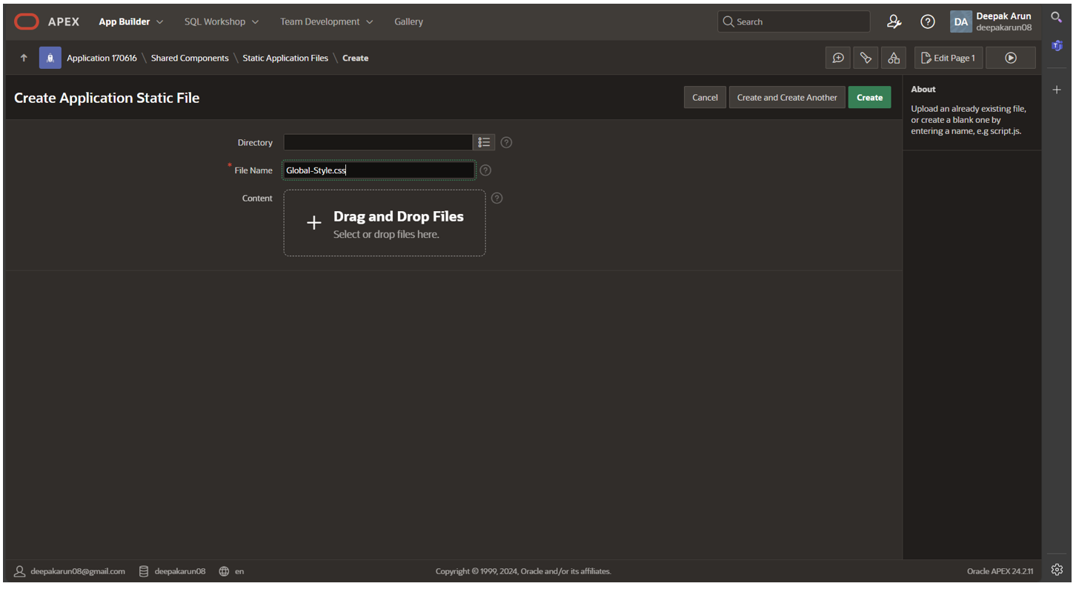Expand the SQL Workshop menu
The image size is (1076, 589).
(x=222, y=21)
